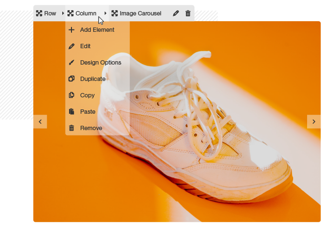Go to next carousel slide
Screen dimensions: 324x227
click(314, 121)
